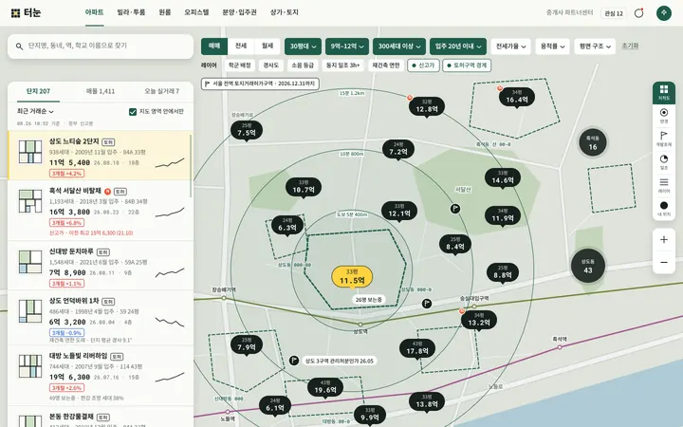Toggle the 동지 일조 3h+ layer
683x427 pixels.
[343, 65]
